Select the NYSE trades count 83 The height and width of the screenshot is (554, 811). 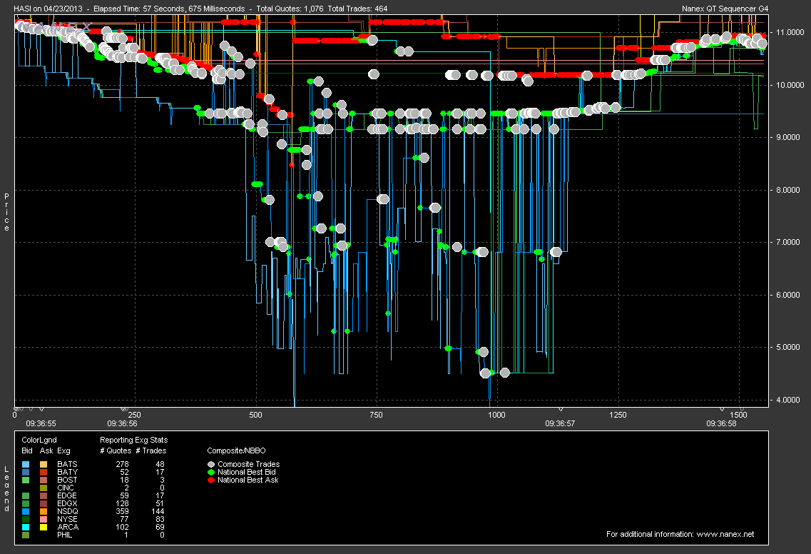[160, 519]
